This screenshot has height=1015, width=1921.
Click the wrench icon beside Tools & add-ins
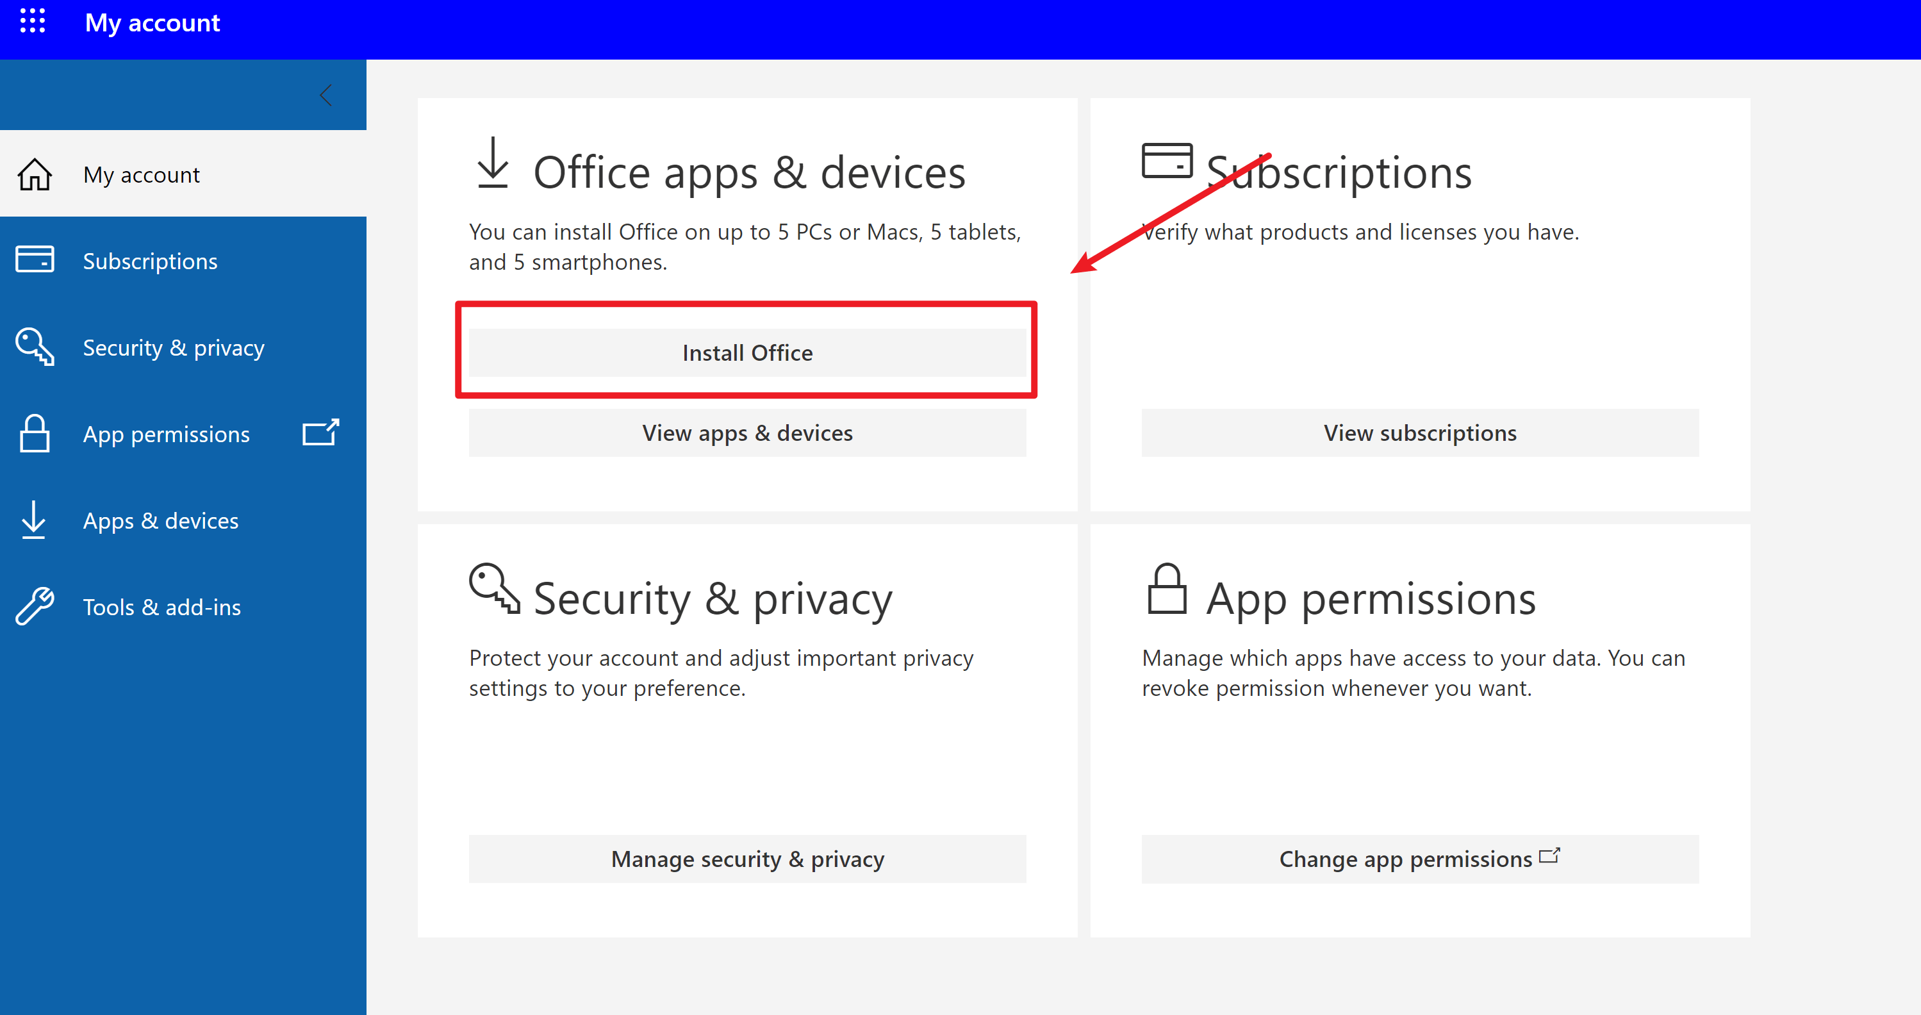pyautogui.click(x=35, y=606)
